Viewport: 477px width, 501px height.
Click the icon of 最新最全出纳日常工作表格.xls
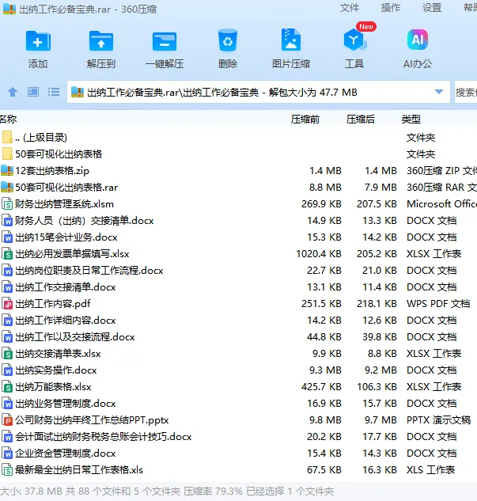pyautogui.click(x=7, y=469)
